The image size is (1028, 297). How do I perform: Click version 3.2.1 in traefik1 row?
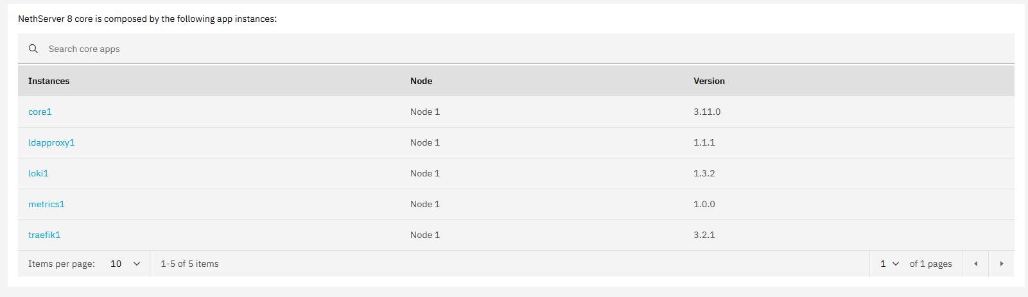[x=704, y=235]
